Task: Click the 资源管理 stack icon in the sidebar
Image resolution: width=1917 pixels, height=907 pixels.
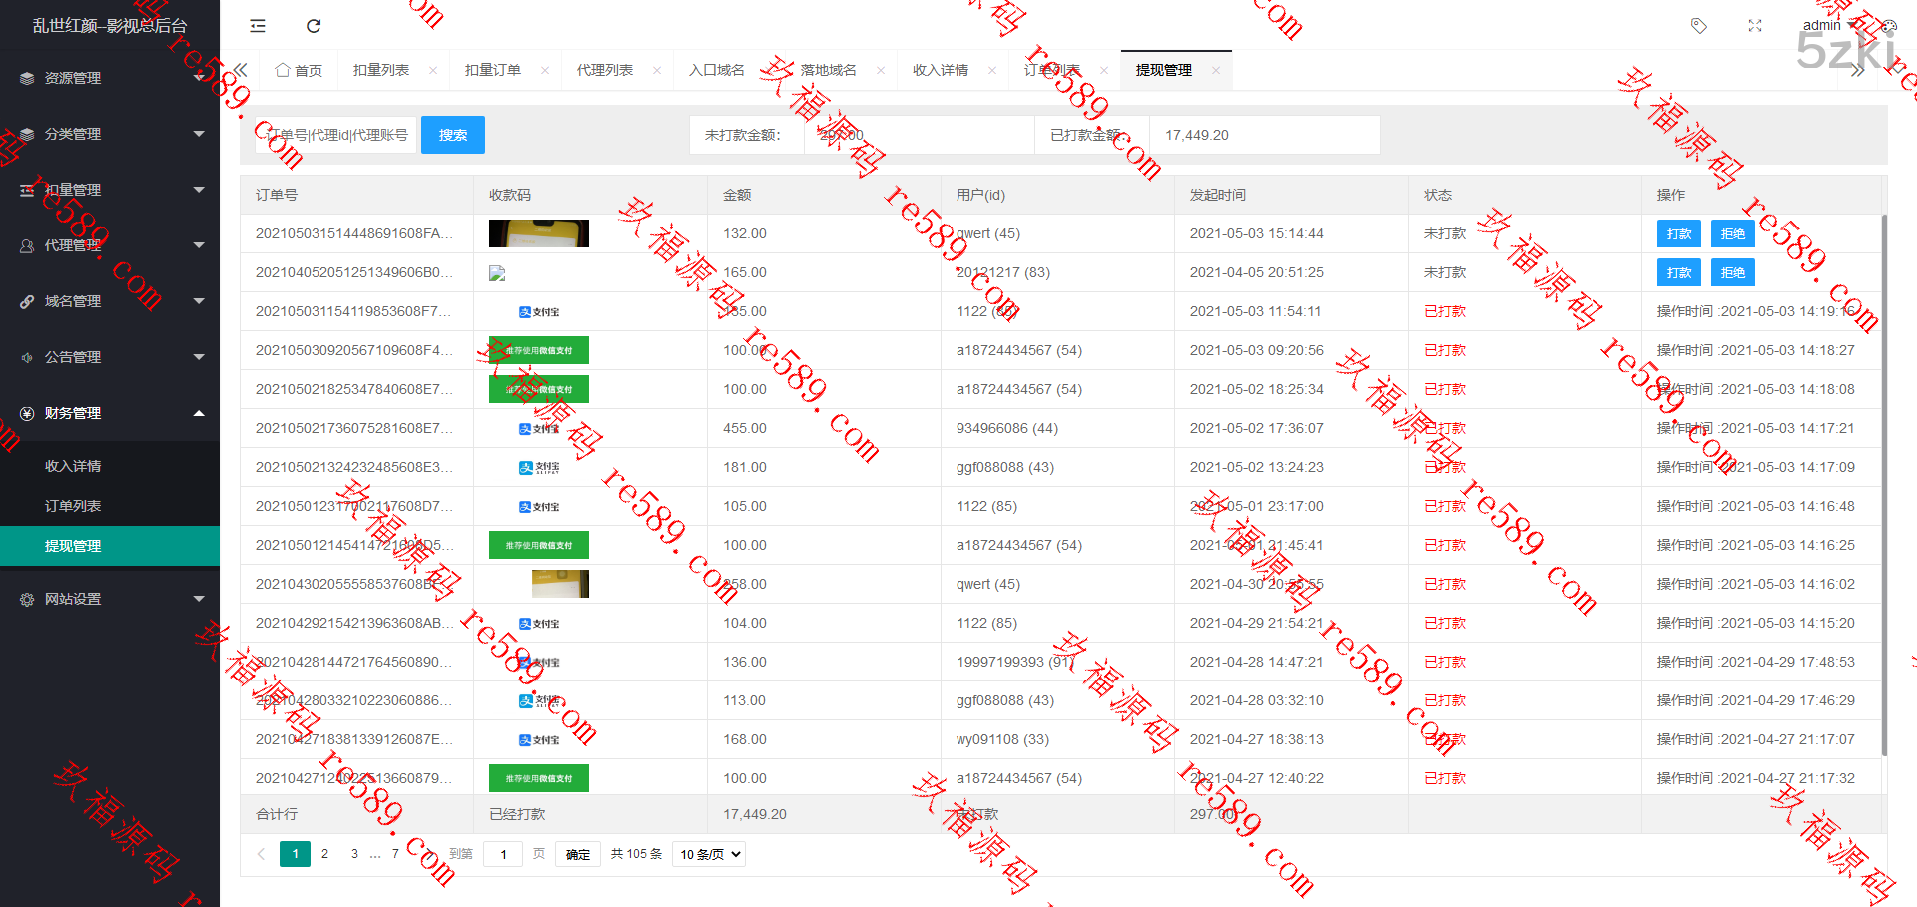Action: 27,78
